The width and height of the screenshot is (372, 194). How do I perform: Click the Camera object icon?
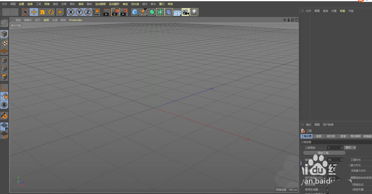click(x=186, y=12)
